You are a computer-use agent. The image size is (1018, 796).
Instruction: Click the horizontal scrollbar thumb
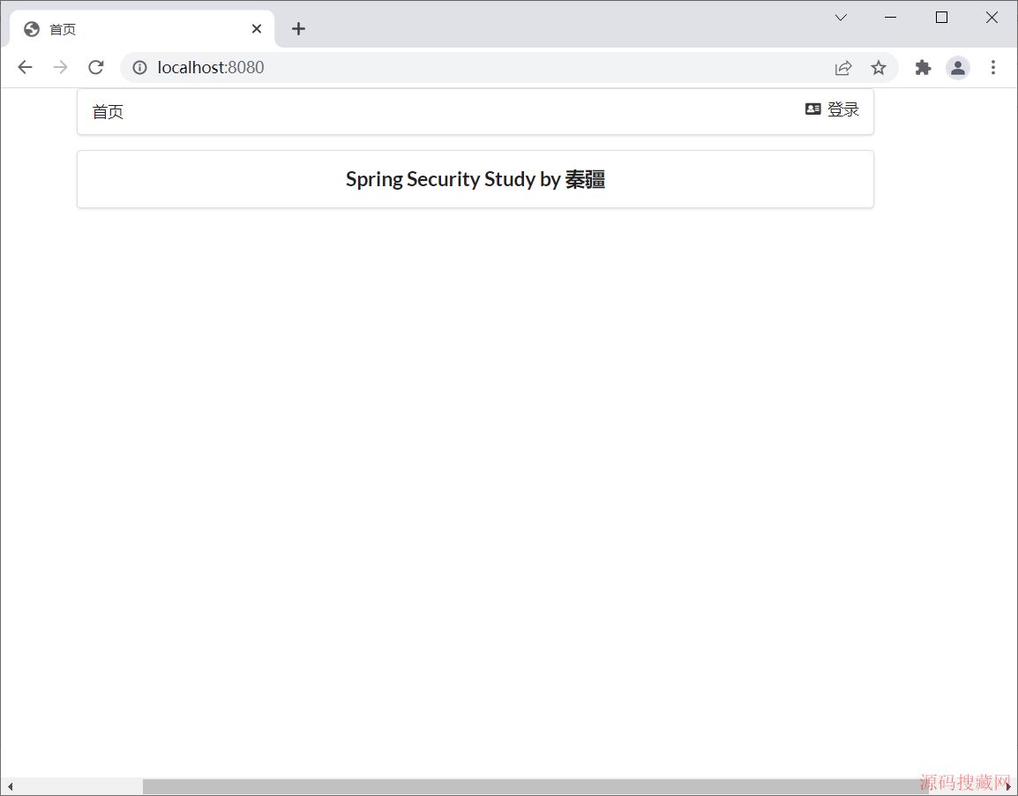point(529,786)
